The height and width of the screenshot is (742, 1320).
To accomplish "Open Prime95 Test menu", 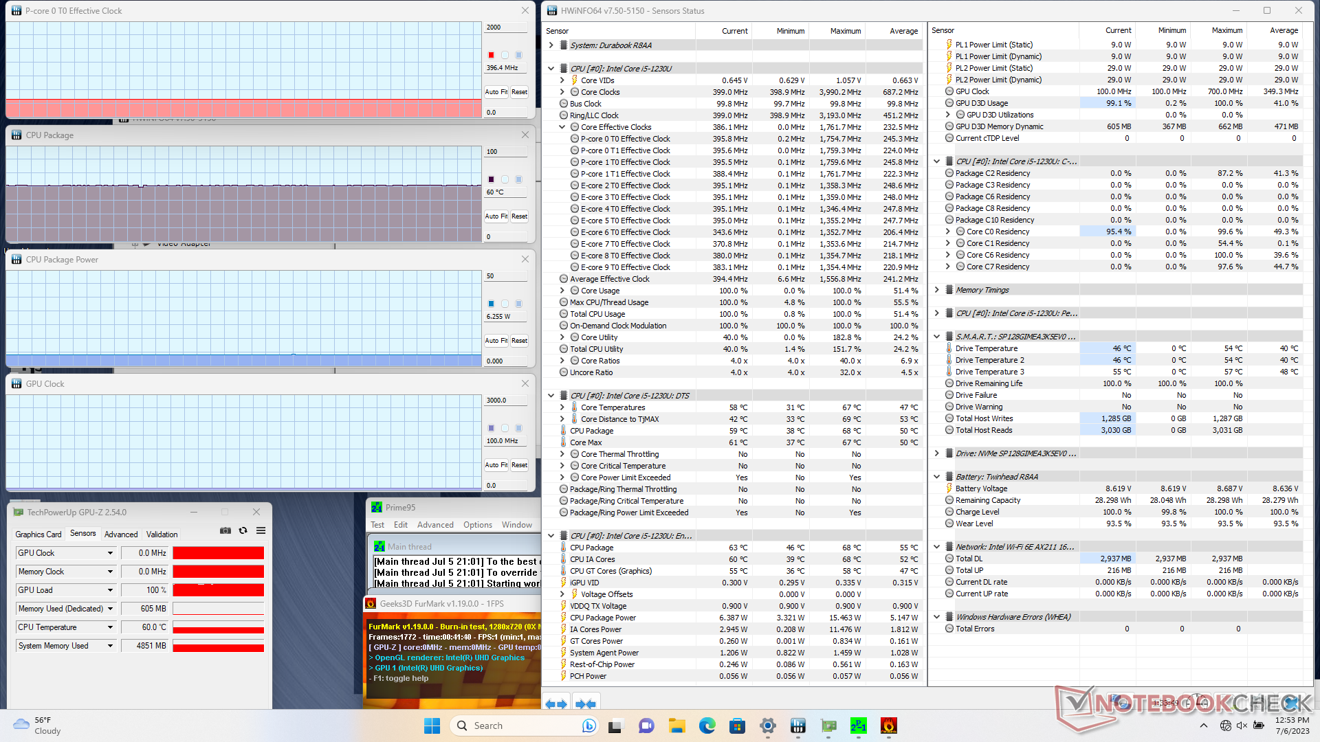I will click(377, 525).
